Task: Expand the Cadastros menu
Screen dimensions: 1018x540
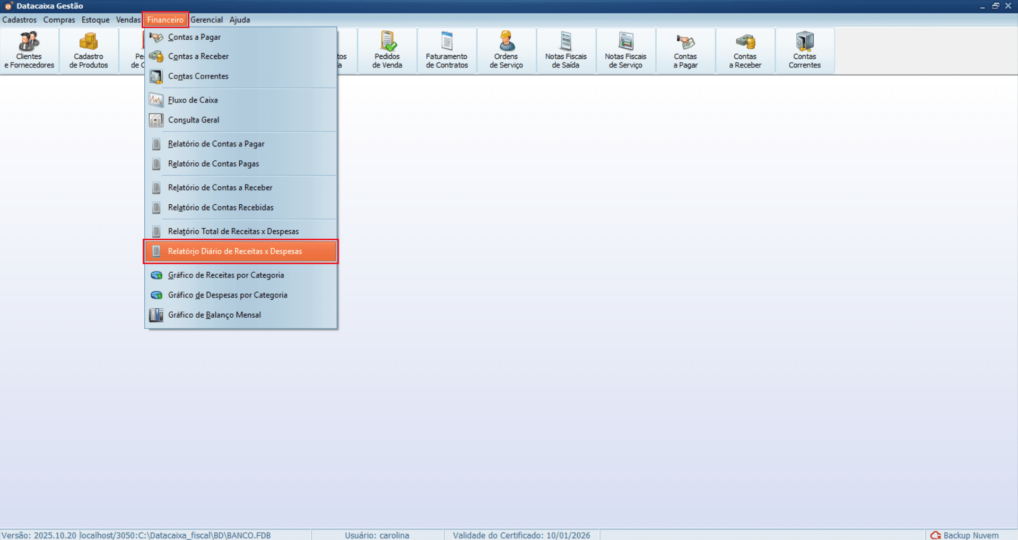Action: [20, 20]
